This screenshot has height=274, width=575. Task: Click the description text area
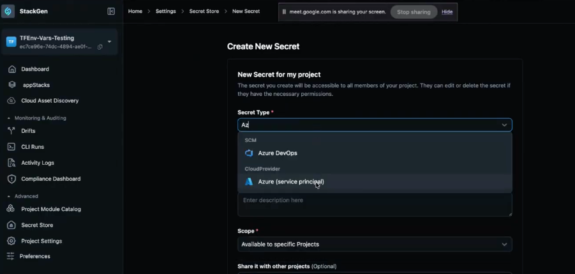coord(375,204)
